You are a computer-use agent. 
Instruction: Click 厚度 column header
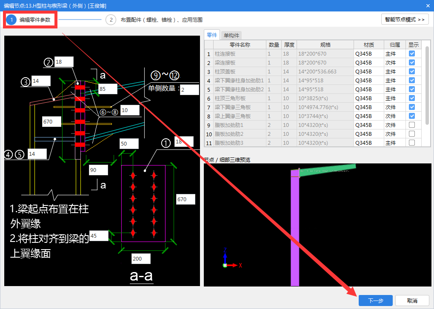tap(289, 45)
